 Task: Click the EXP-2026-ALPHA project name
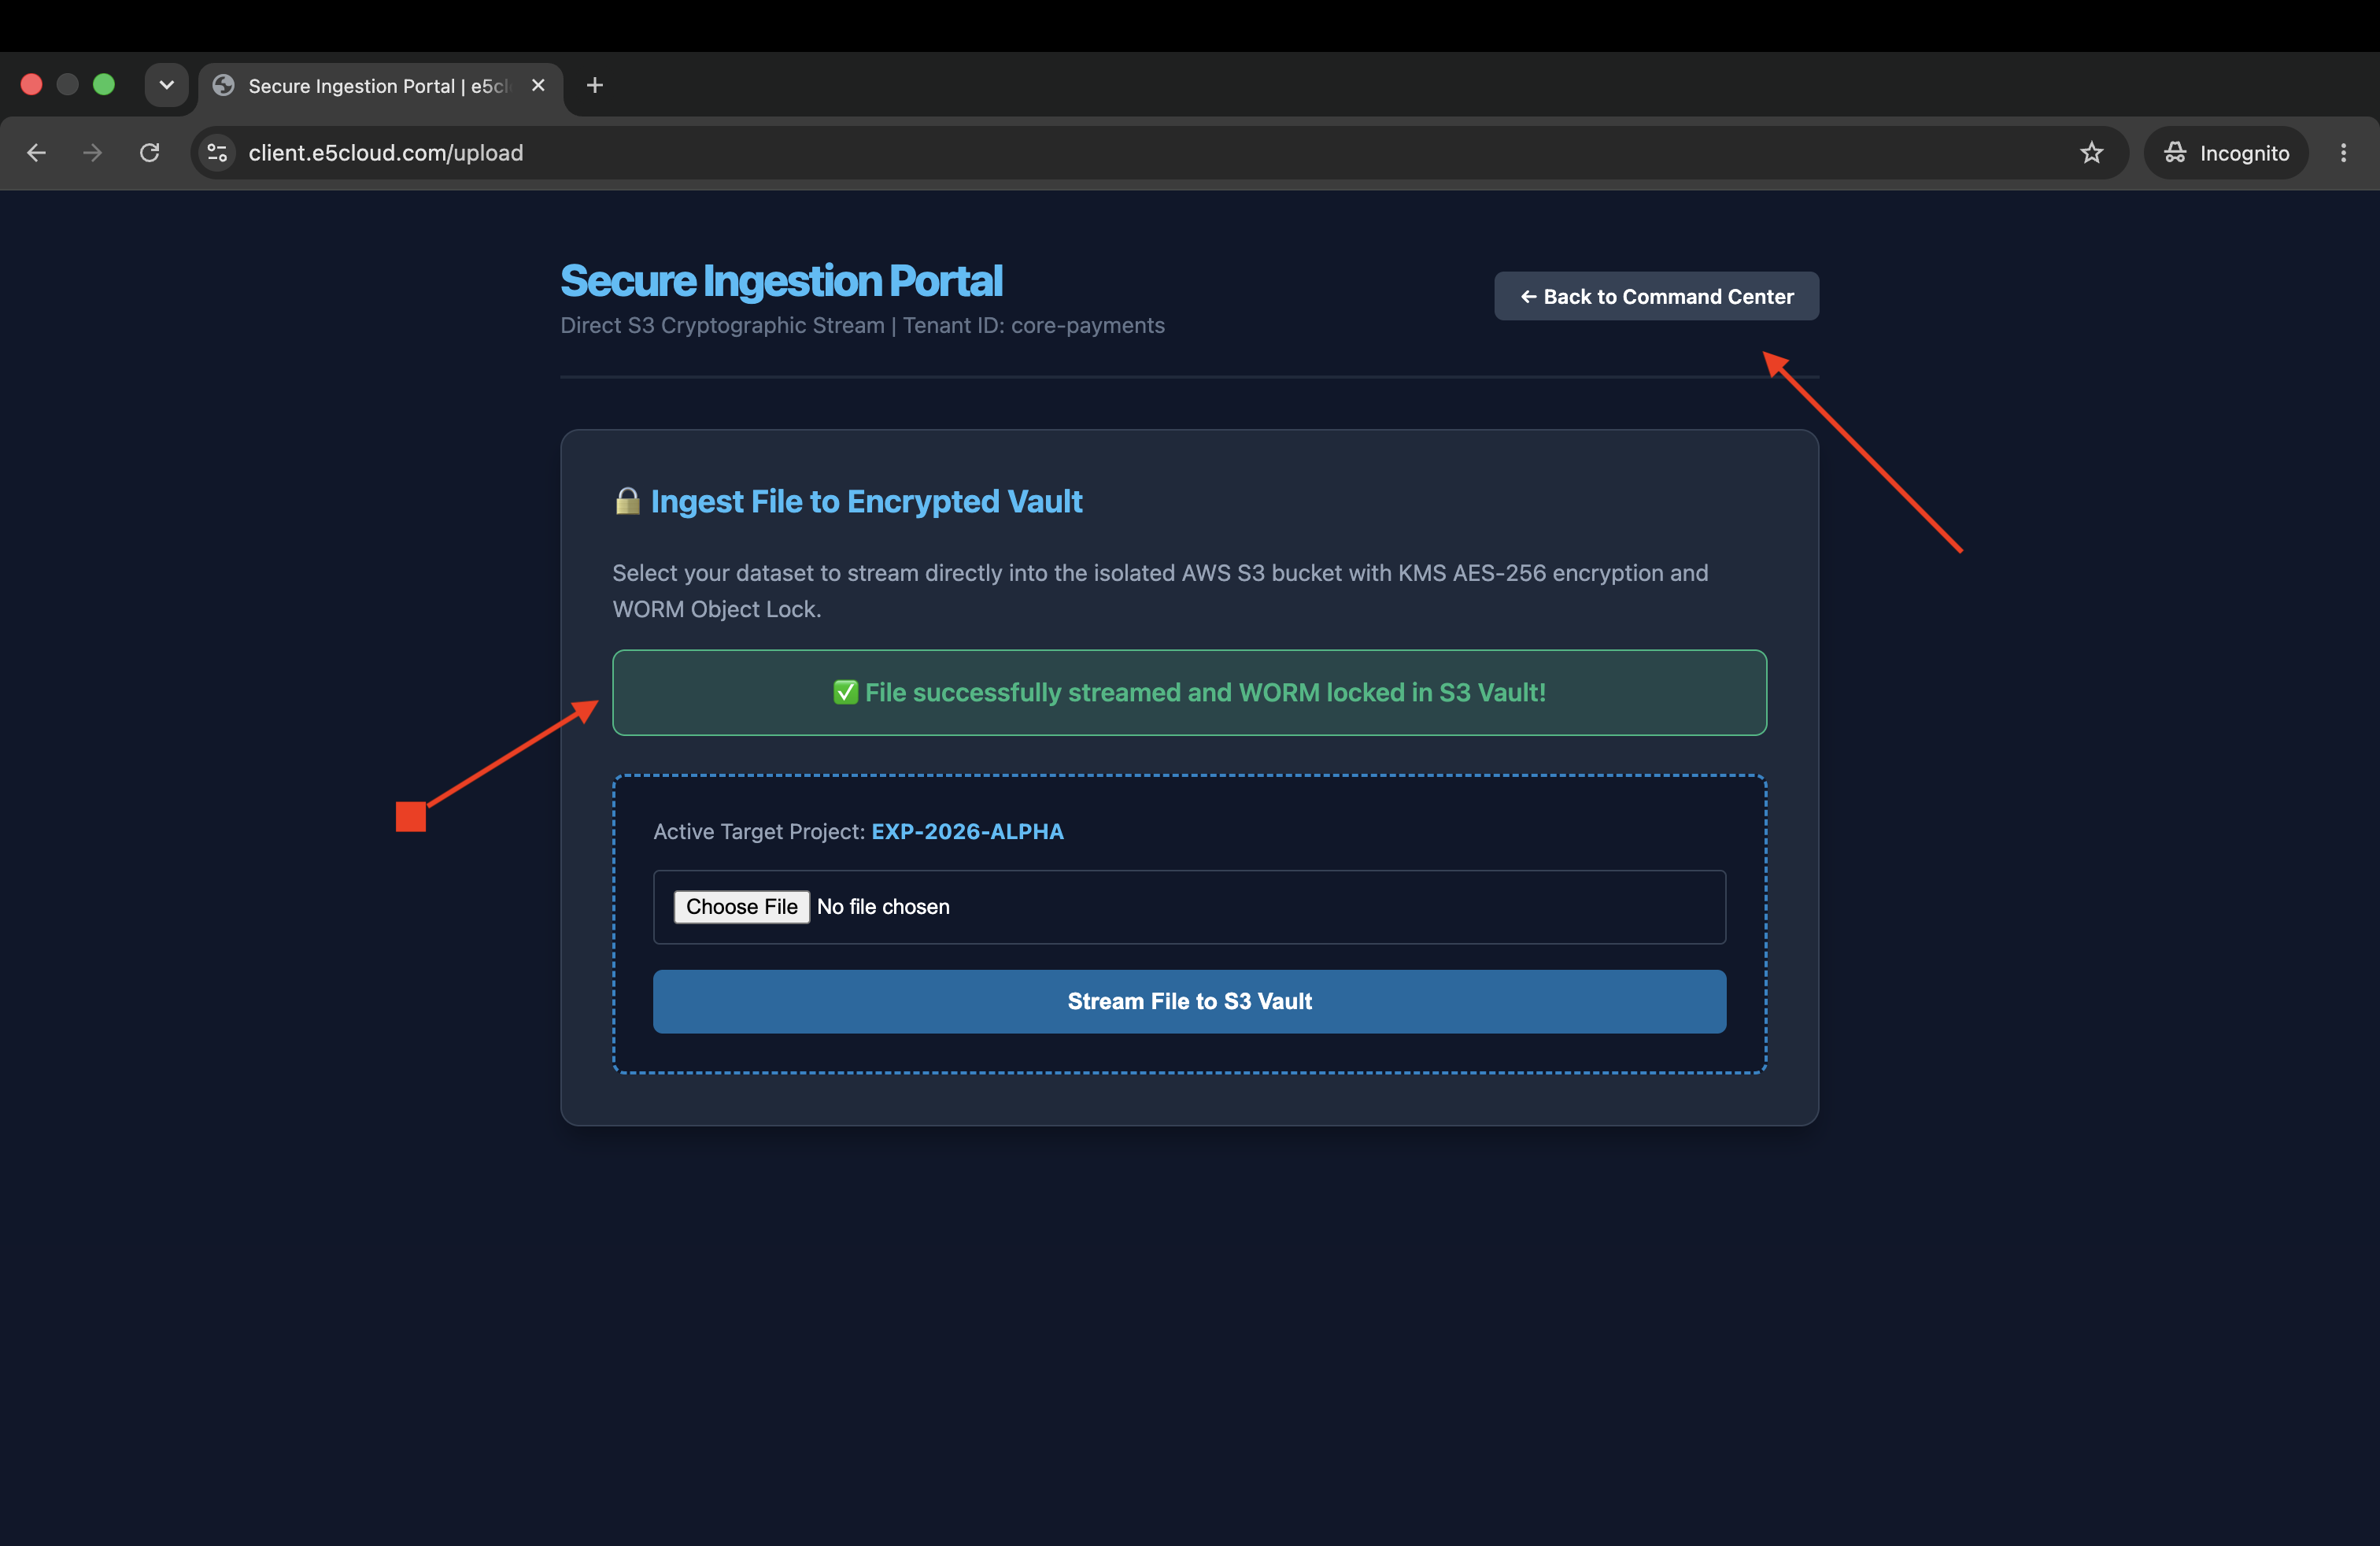(x=967, y=832)
